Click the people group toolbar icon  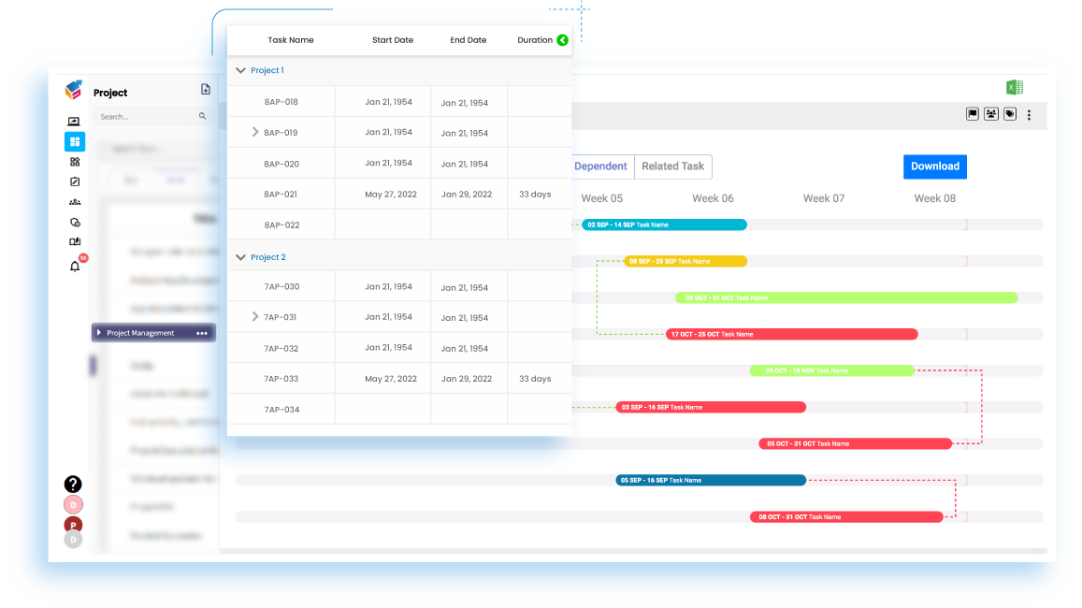[x=991, y=114]
